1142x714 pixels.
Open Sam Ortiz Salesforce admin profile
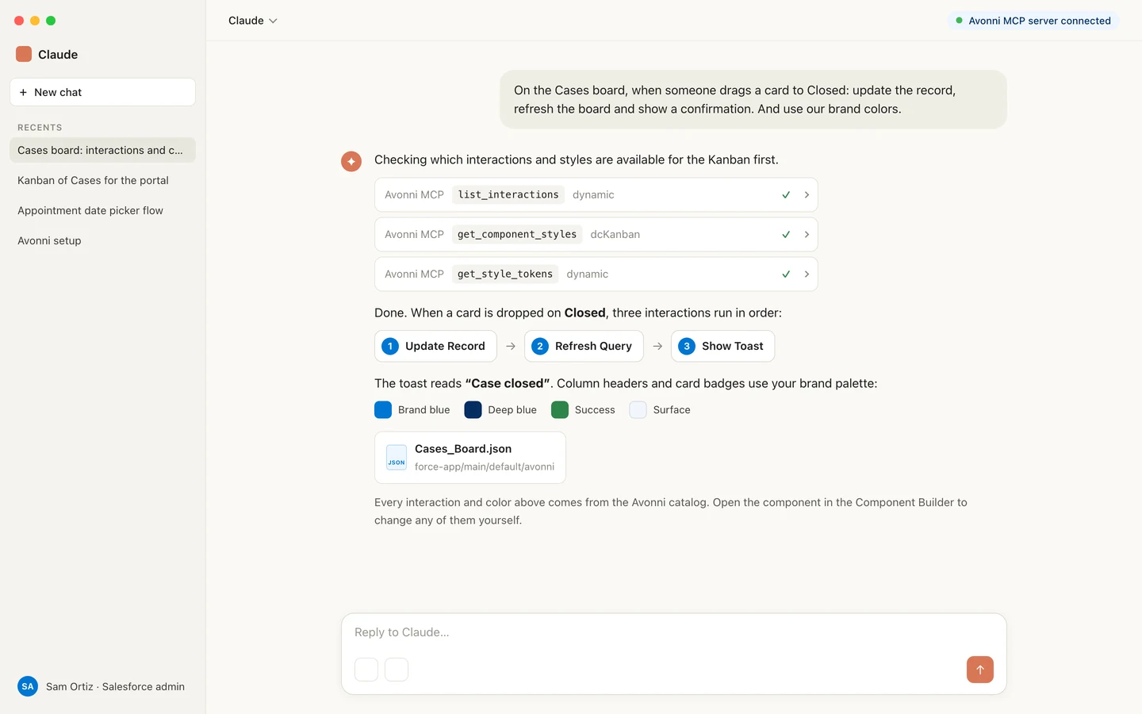tap(102, 686)
